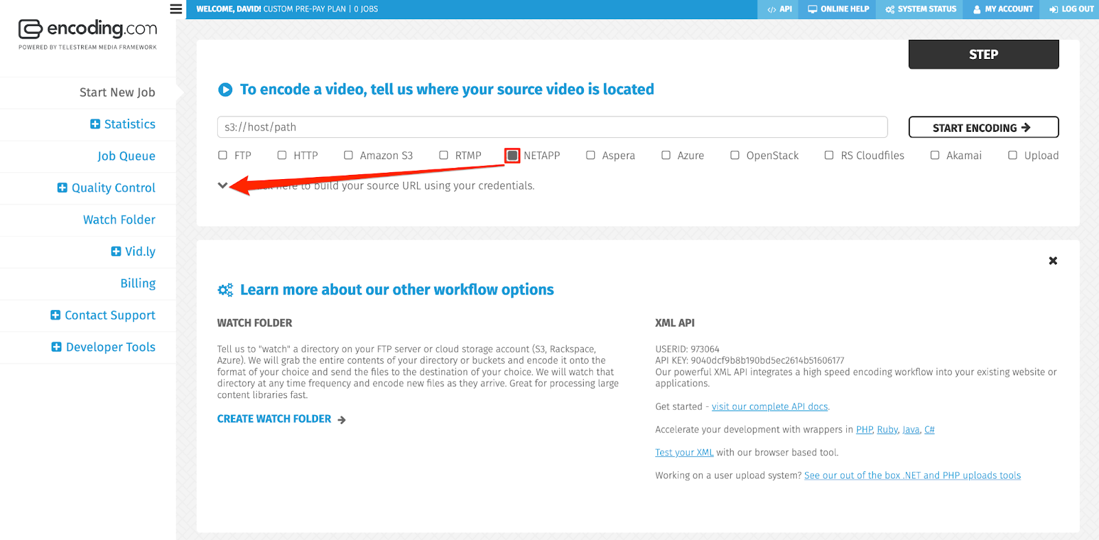Expand the source URL builder chevron
1099x540 pixels.
pyautogui.click(x=223, y=185)
